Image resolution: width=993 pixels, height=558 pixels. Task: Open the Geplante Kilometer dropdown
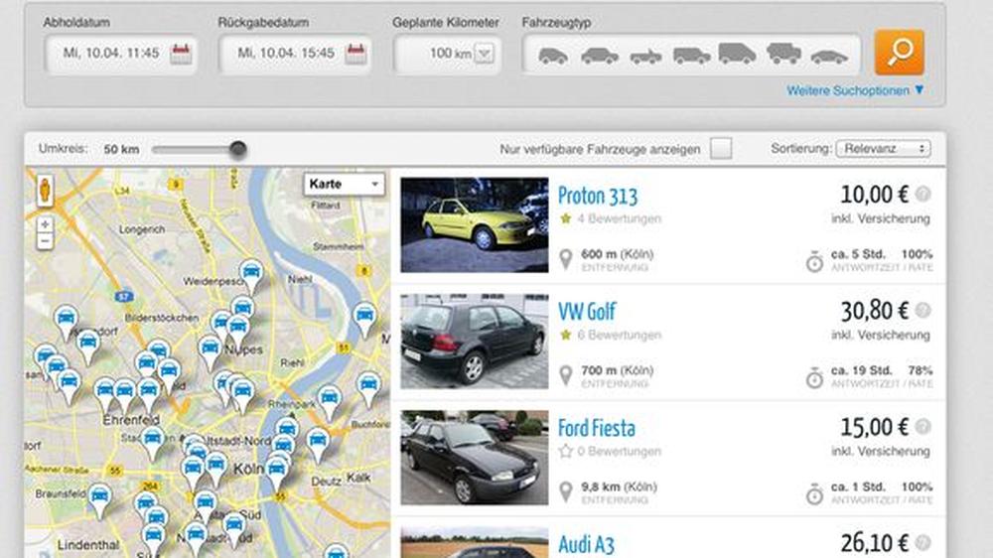pyautogui.click(x=484, y=54)
